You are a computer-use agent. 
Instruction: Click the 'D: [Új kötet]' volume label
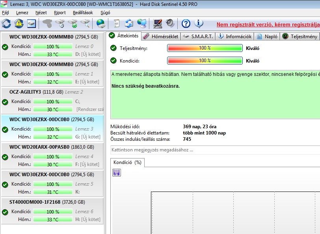pyautogui.click(x=88, y=54)
